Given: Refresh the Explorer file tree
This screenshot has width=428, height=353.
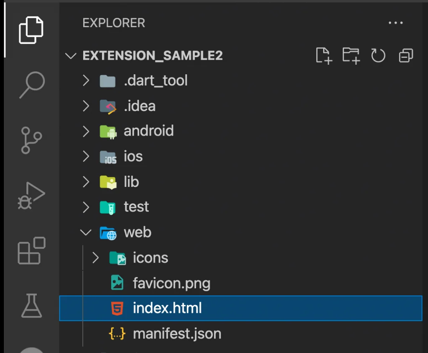Looking at the screenshot, I should tap(378, 55).
